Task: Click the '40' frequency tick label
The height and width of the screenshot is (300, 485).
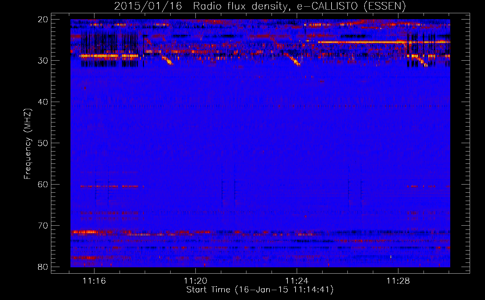Action: [x=43, y=102]
